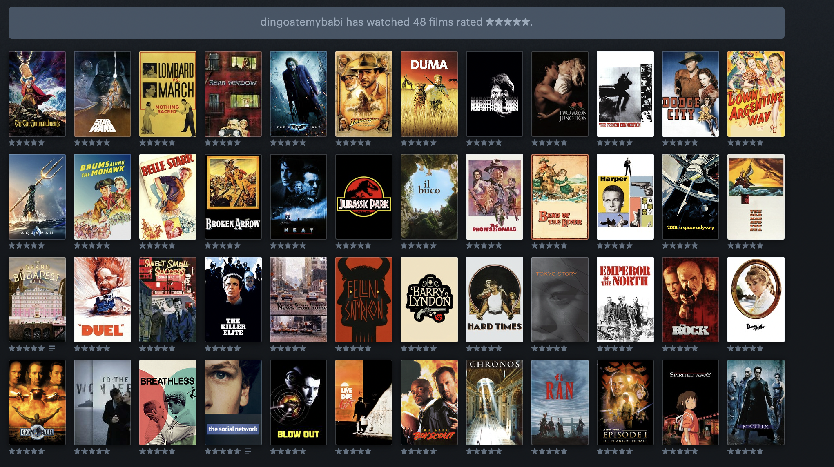This screenshot has width=834, height=467.
Task: Open the Rear Window film poster
Action: (x=233, y=94)
